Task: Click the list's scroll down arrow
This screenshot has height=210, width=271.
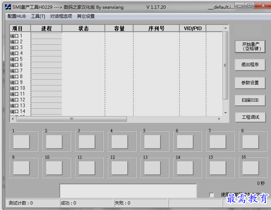Action: pyautogui.click(x=225, y=113)
